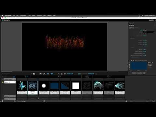Select the Aux System block thumbnail
This screenshot has width=156, height=117.
tap(120, 86)
